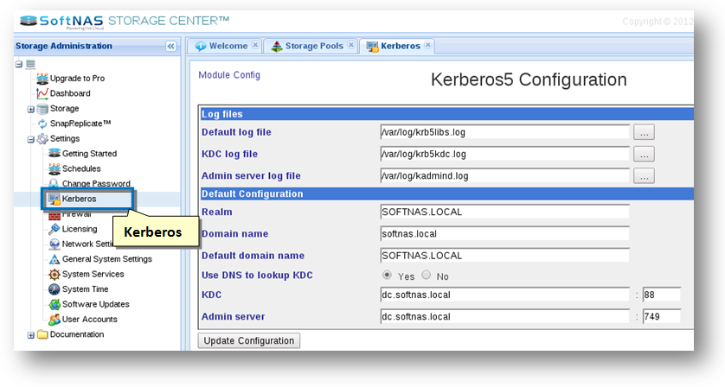The image size is (725, 387).
Task: Open SnapReplicate in the tree
Action: point(80,124)
